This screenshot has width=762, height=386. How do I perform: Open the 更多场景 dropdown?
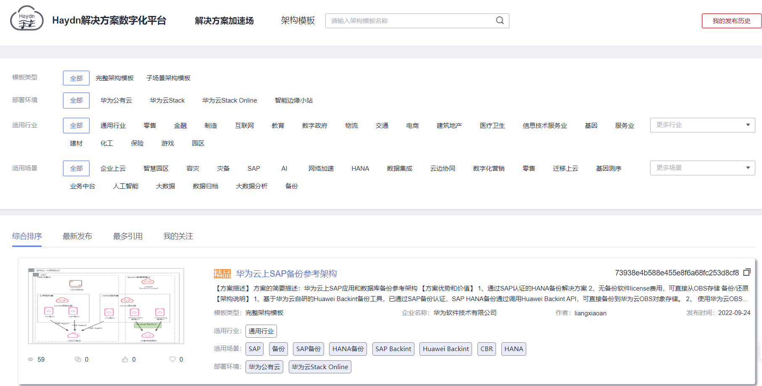click(x=702, y=168)
